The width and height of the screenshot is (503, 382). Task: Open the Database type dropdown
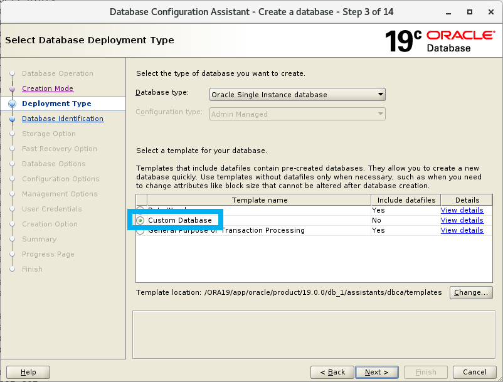coord(297,95)
